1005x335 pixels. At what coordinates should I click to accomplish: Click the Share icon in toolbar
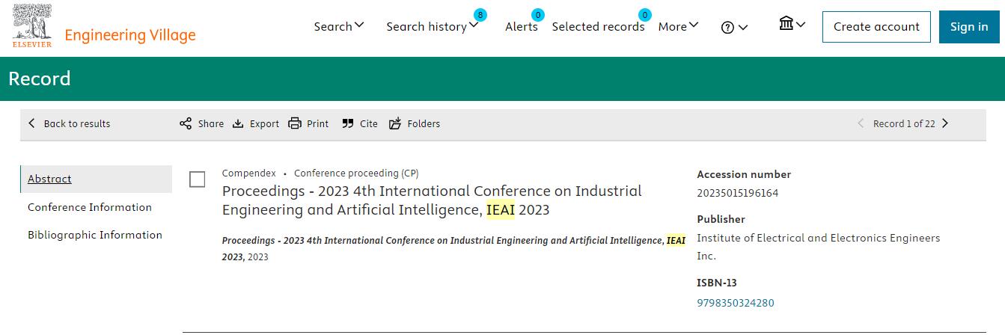pos(186,123)
